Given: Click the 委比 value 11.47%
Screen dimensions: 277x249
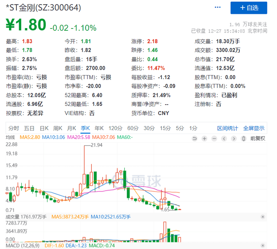Looking at the screenshot, I should [156, 68].
